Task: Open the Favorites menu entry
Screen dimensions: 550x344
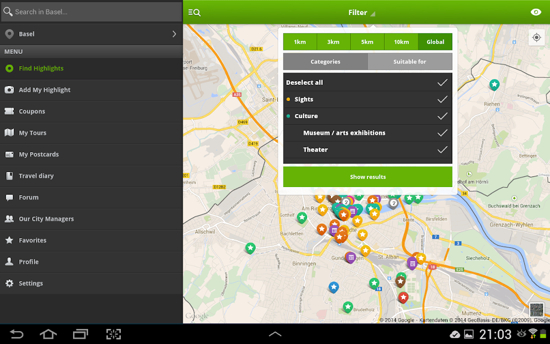Action: tap(91, 240)
